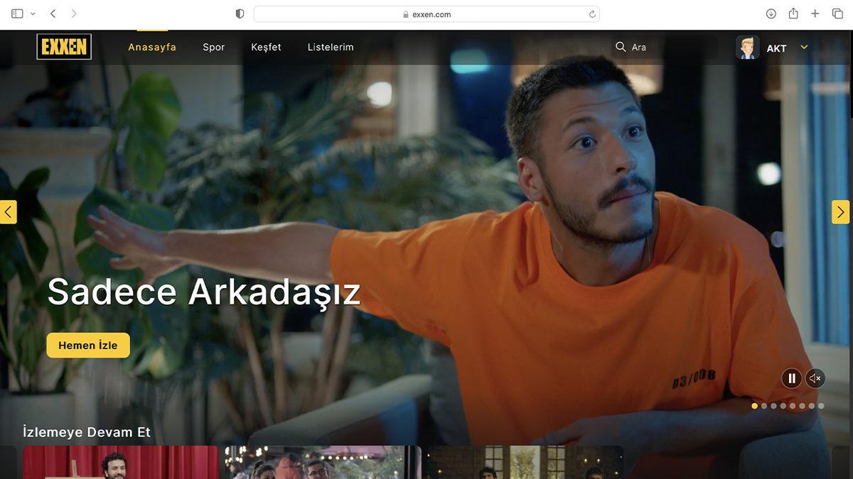Toggle the Safari sidebar panel
The image size is (853, 479).
(x=17, y=13)
